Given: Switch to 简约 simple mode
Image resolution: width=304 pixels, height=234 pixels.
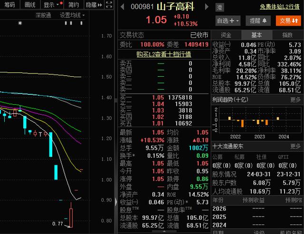Looking at the screenshot, I should (74, 5).
